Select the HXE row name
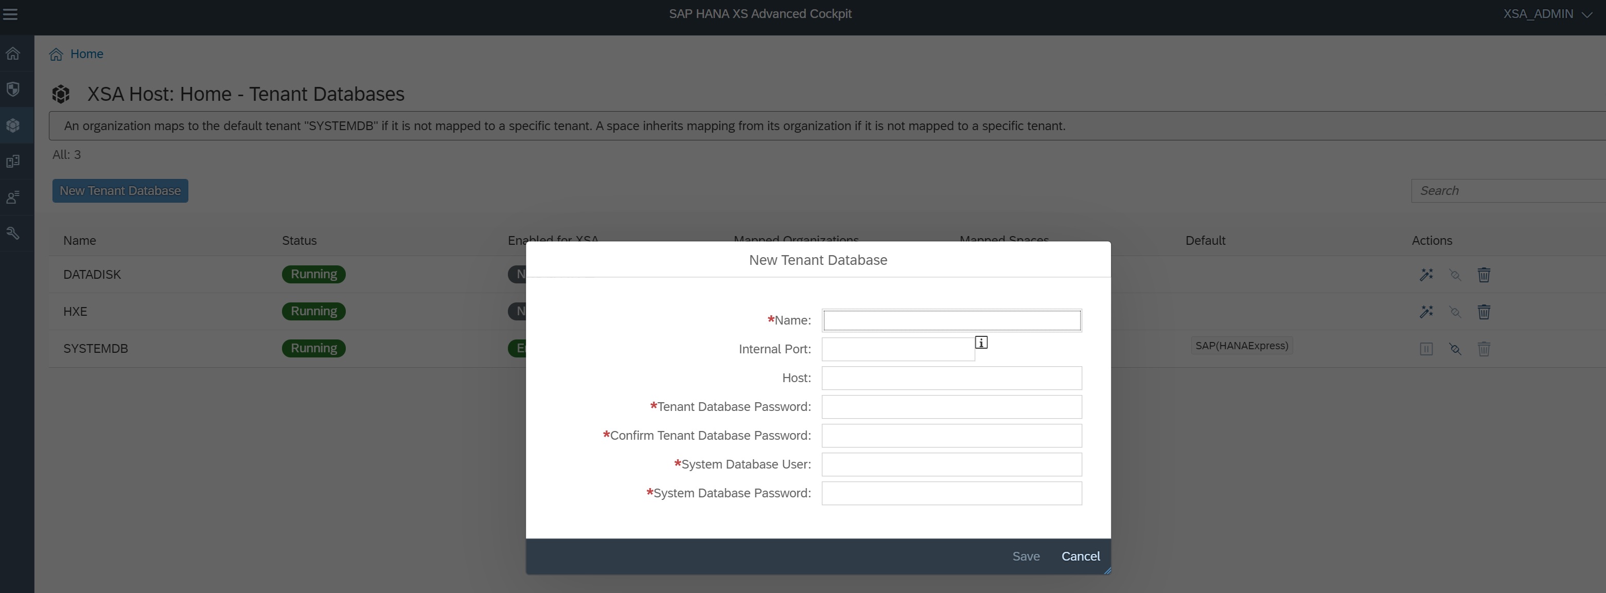The image size is (1606, 593). 75,312
